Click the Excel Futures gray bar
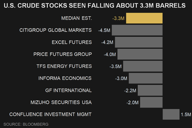The image size is (192, 128). tap(139, 42)
